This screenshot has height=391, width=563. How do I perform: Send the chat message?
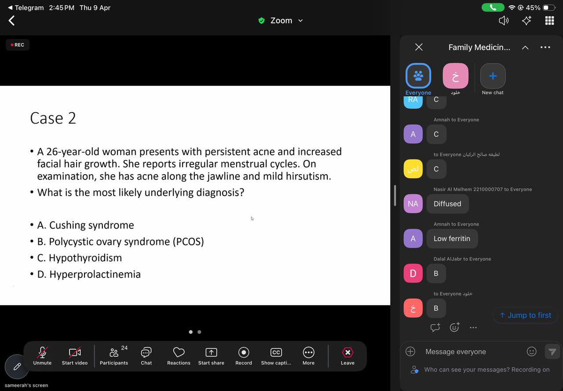552,352
